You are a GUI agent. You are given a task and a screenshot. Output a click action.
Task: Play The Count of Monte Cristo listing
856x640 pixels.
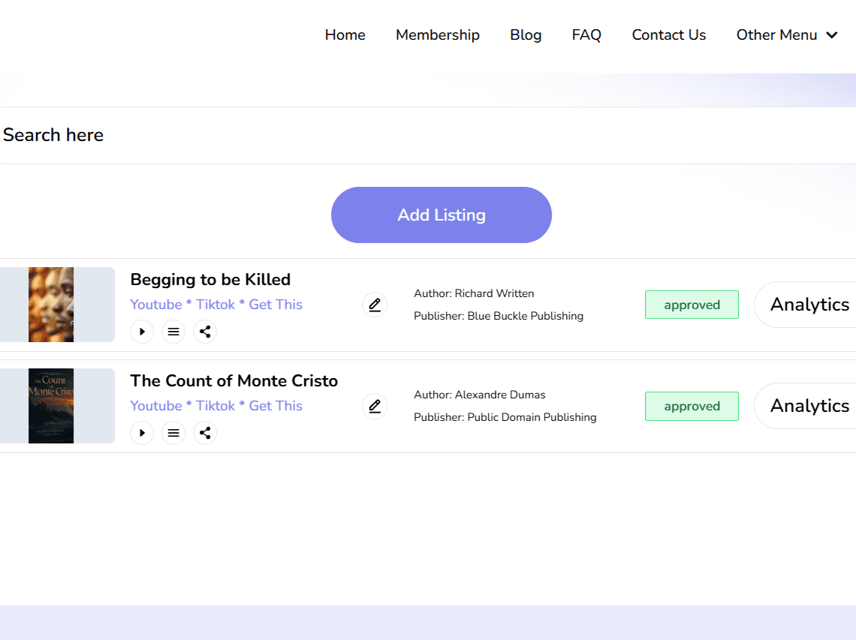pyautogui.click(x=142, y=433)
